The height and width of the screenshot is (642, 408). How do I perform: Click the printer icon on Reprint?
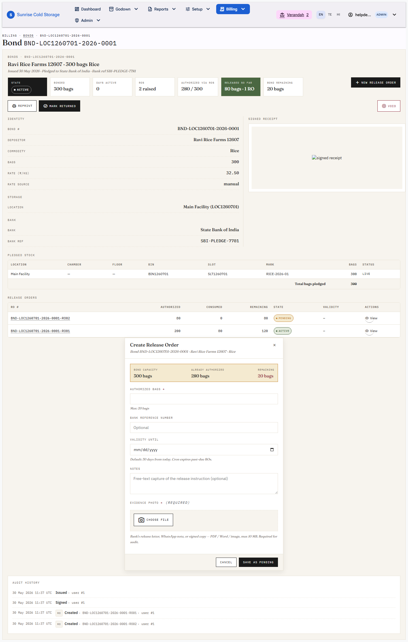pos(14,106)
